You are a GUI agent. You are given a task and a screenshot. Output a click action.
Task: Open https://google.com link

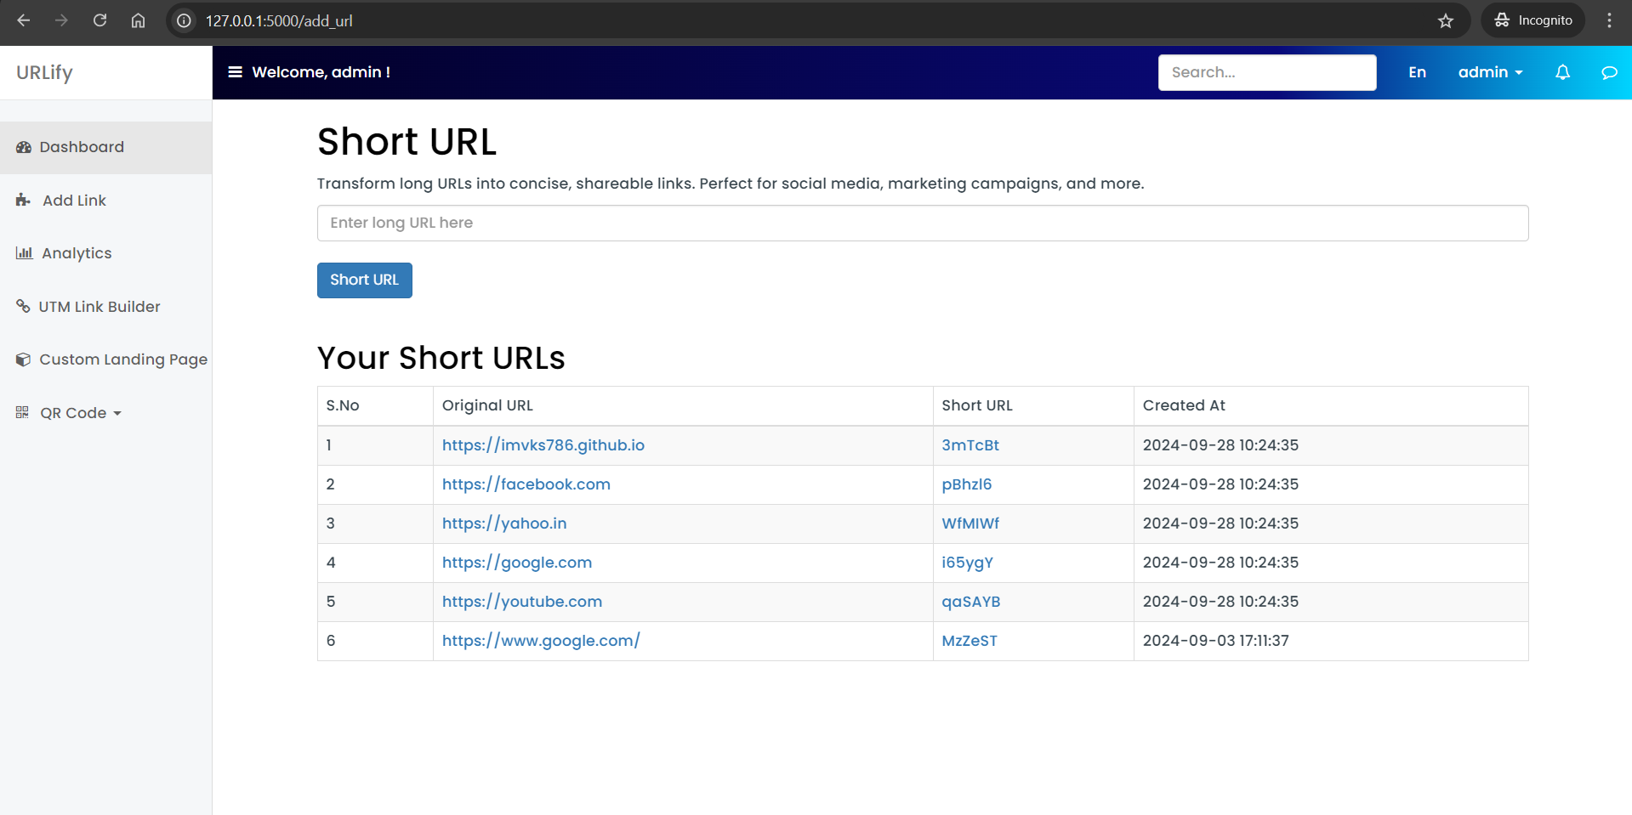click(x=517, y=563)
